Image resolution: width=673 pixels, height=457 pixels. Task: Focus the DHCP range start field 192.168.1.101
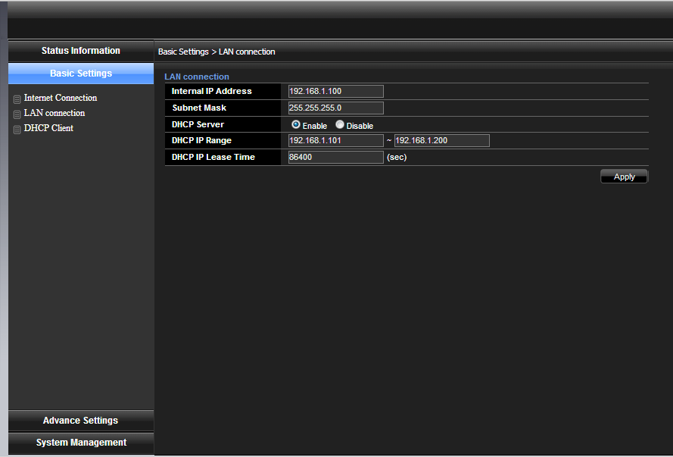[x=336, y=140]
